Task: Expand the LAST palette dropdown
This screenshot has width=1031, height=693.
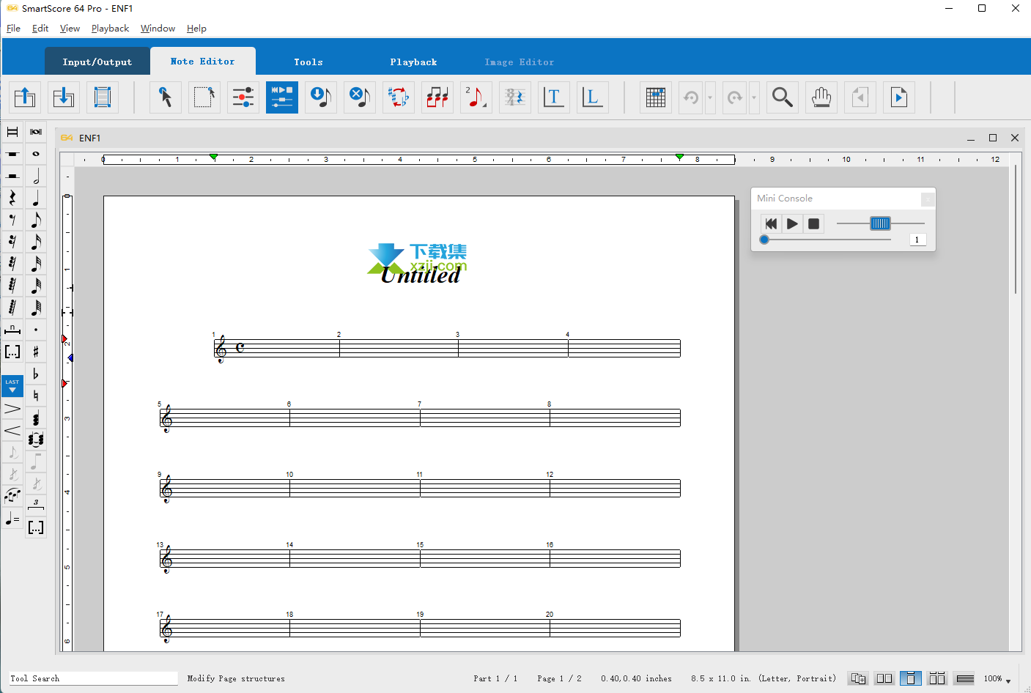Action: click(12, 386)
